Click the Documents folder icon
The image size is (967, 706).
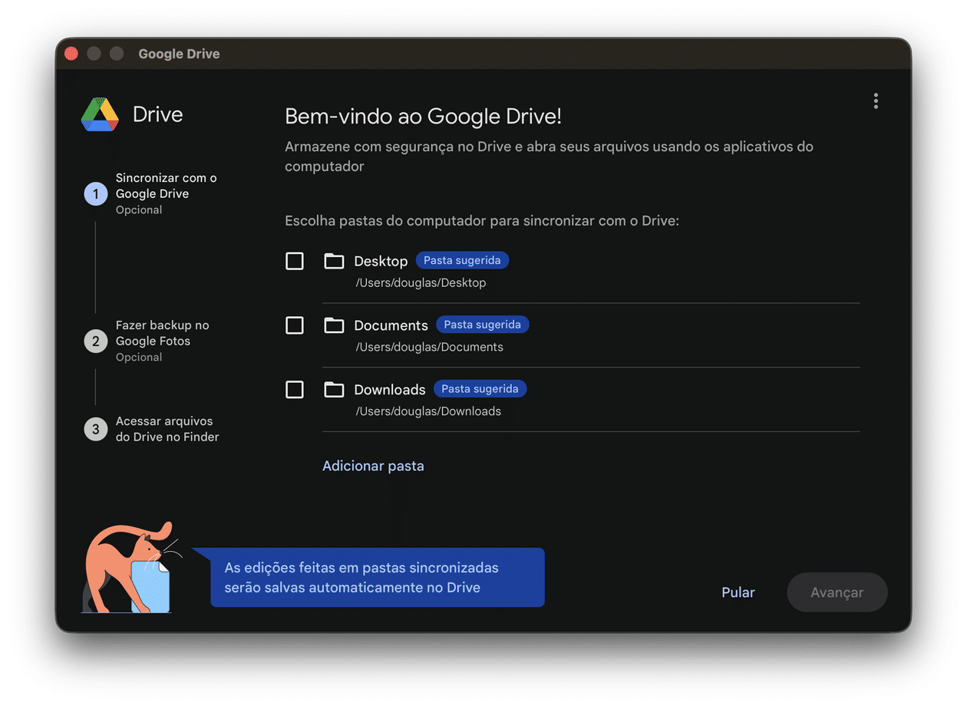[x=334, y=325]
